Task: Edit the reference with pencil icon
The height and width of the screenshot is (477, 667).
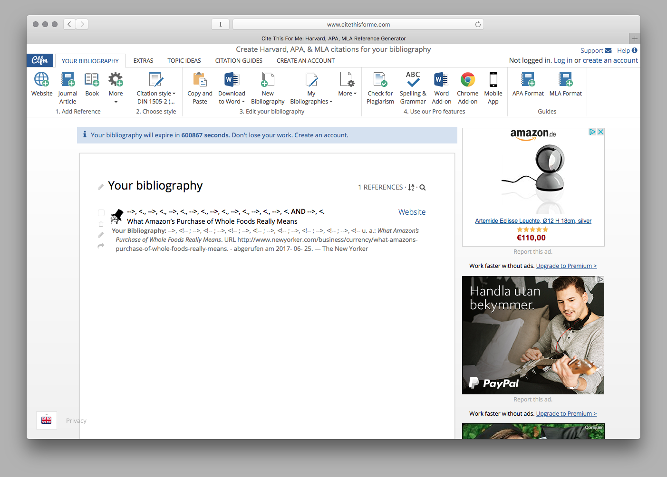Action: pyautogui.click(x=101, y=235)
